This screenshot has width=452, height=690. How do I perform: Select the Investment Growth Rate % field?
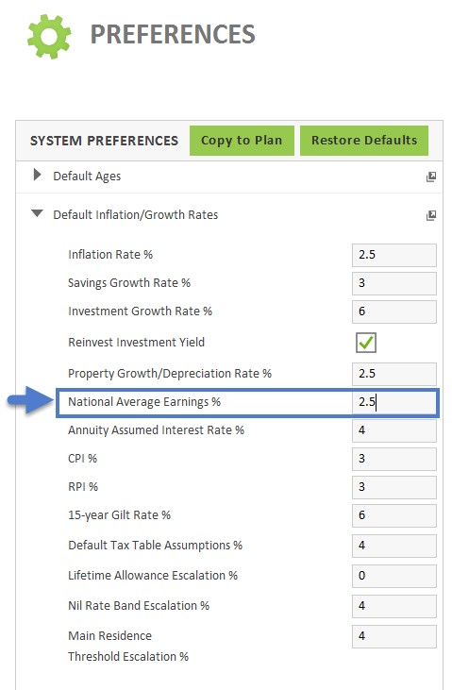[393, 312]
